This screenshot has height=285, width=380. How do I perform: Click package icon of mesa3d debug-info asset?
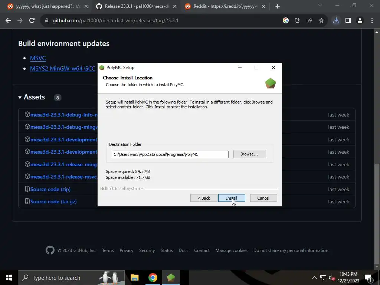pos(27,114)
